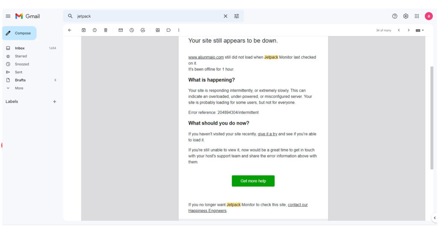Click the Get more help button

click(253, 181)
